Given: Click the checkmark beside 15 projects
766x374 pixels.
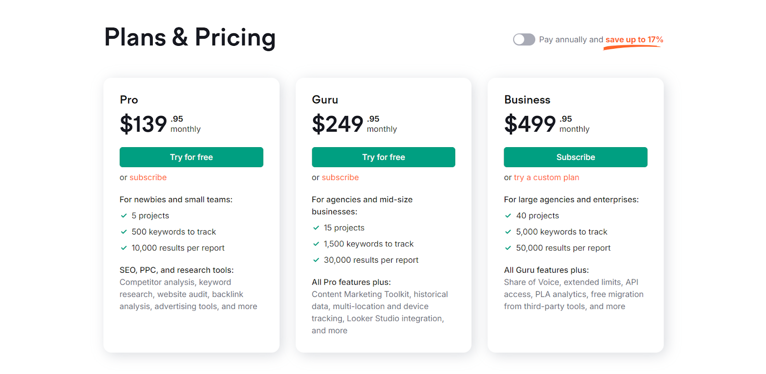Looking at the screenshot, I should tap(316, 228).
